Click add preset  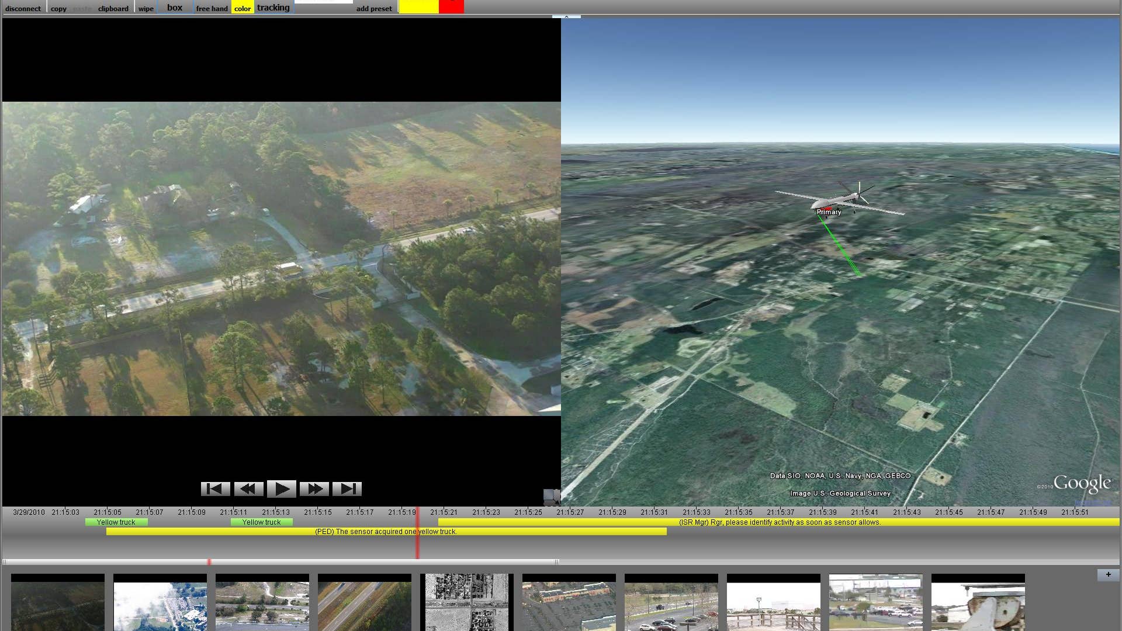(374, 8)
